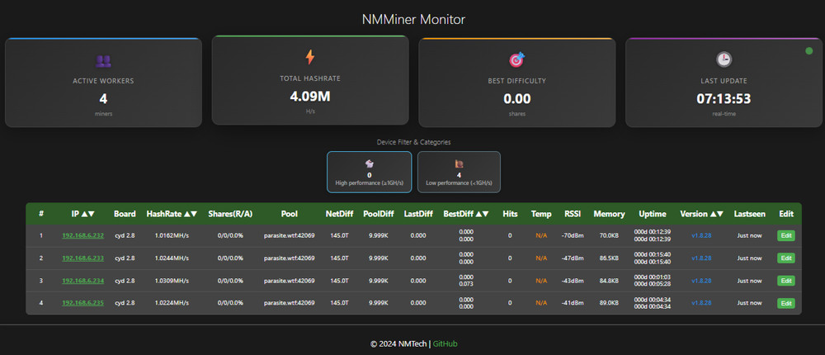The width and height of the screenshot is (825, 355).
Task: Open the GitHub footer link
Action: click(445, 344)
